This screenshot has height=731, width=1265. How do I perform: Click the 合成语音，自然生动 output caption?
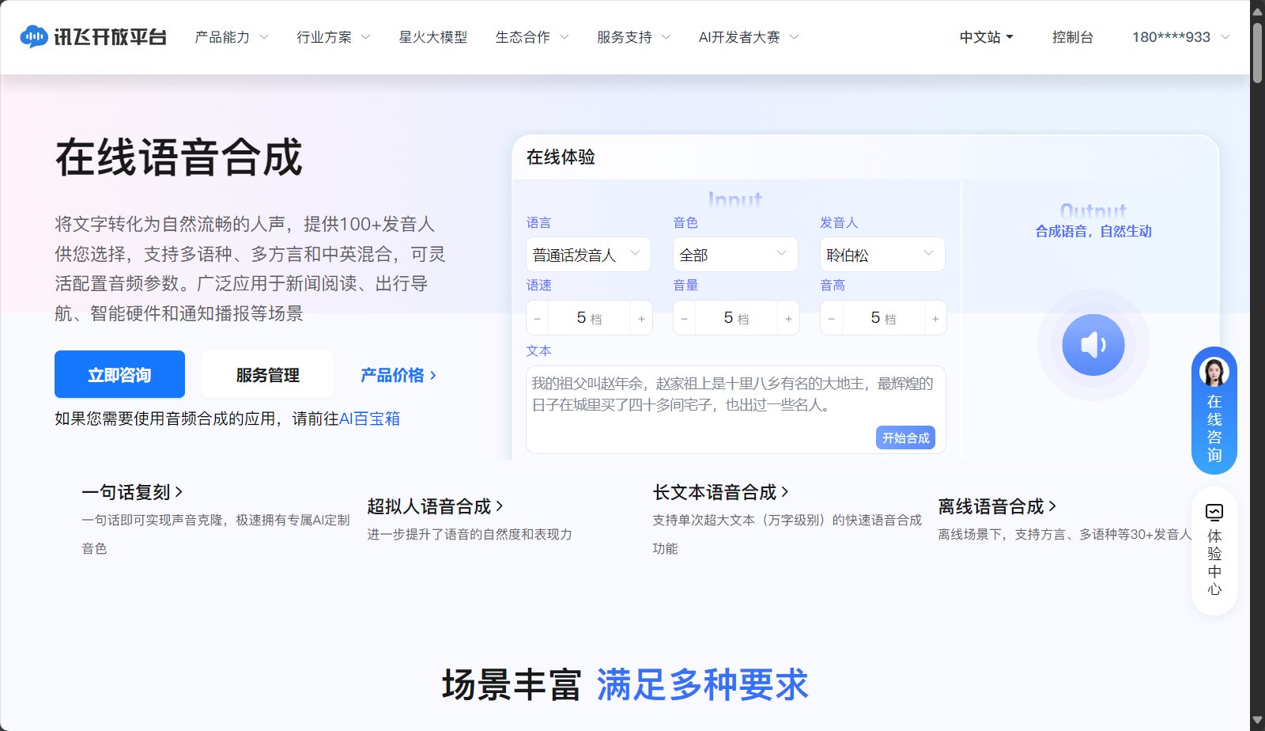(1093, 231)
